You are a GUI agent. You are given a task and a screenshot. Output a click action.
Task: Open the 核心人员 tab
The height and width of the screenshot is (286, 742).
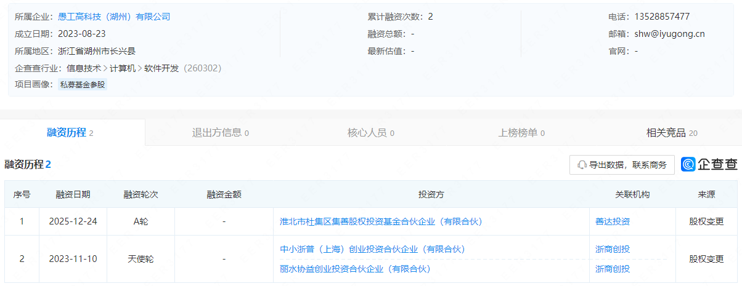(x=370, y=132)
